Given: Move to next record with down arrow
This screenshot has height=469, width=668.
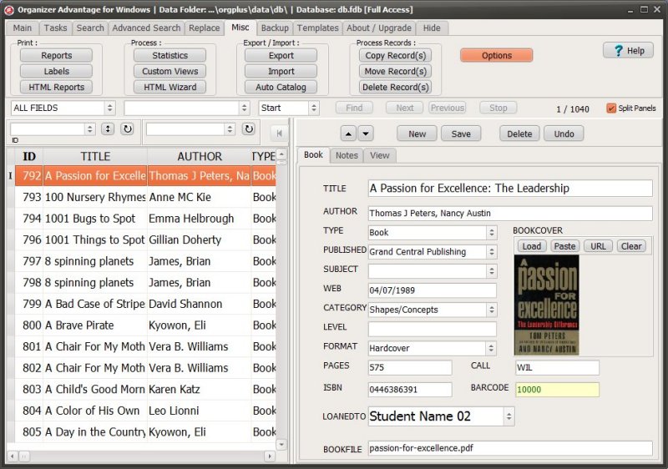Looking at the screenshot, I should 366,134.
